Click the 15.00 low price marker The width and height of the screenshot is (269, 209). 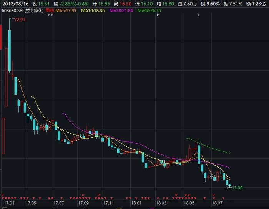pos(237,188)
